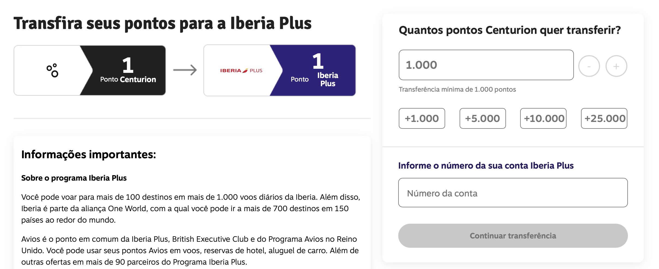Click the Sobre o programa Iberia Plus subheading
The width and height of the screenshot is (659, 269).
[74, 178]
